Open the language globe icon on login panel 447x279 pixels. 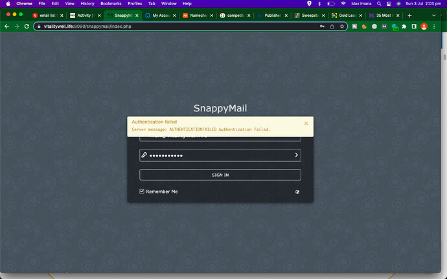pyautogui.click(x=297, y=192)
